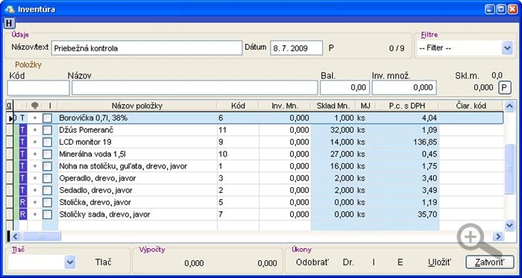Click the Dr. button
522x278 pixels.
pyautogui.click(x=348, y=262)
